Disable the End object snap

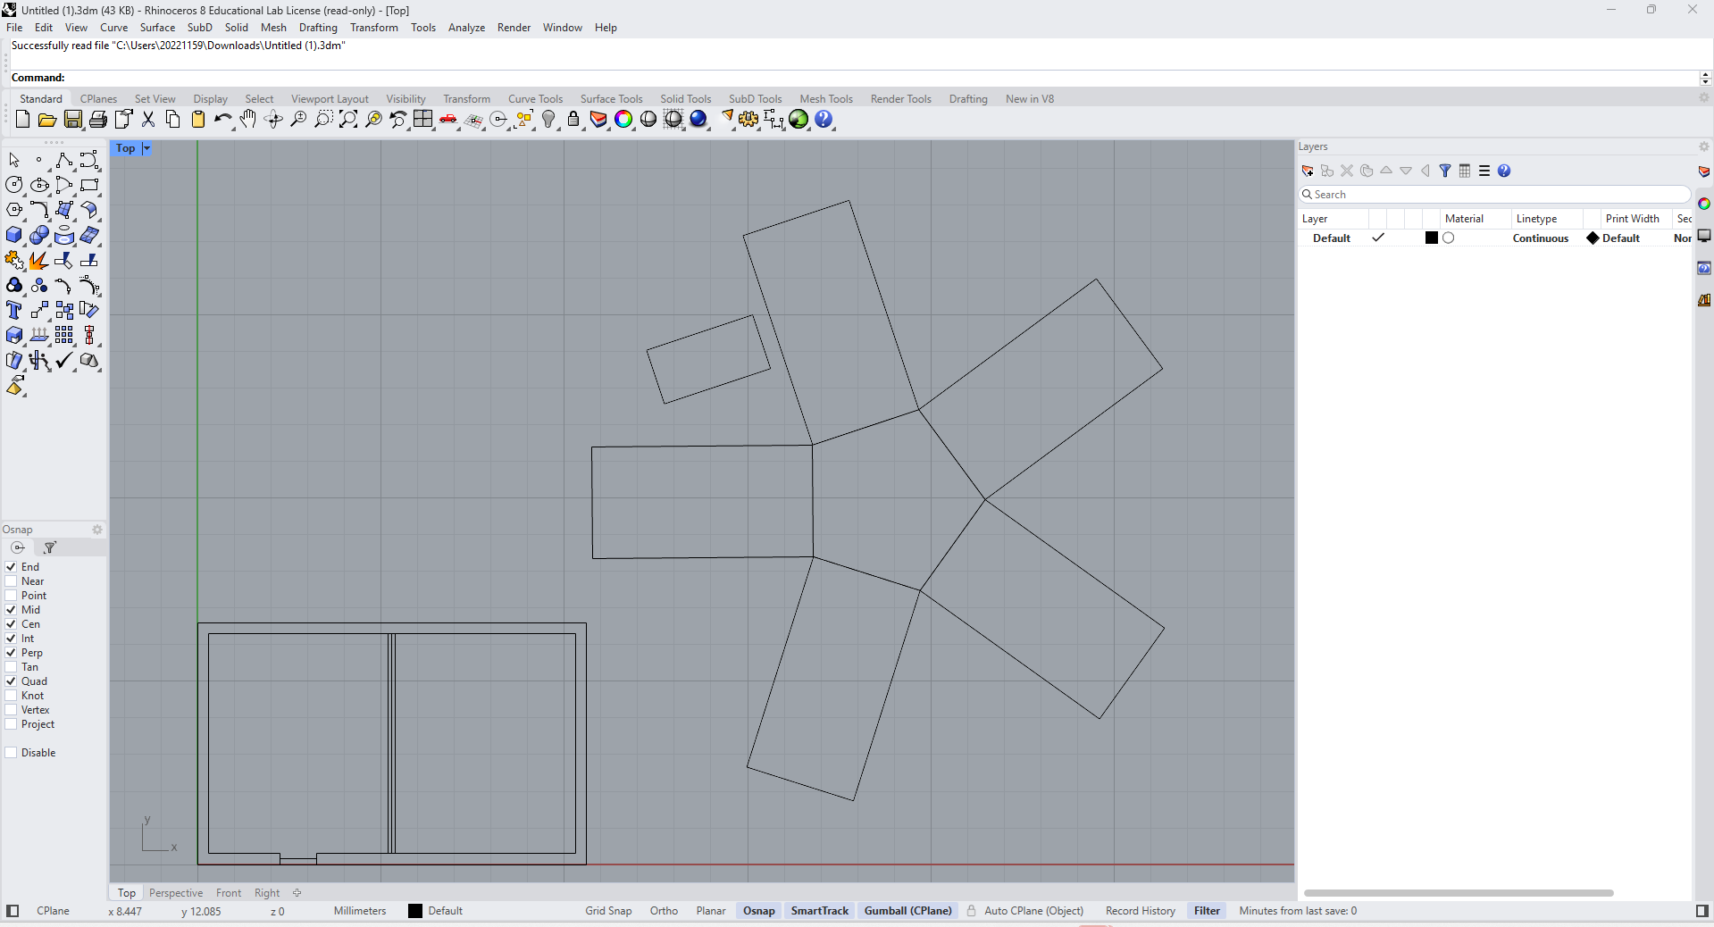(x=13, y=566)
